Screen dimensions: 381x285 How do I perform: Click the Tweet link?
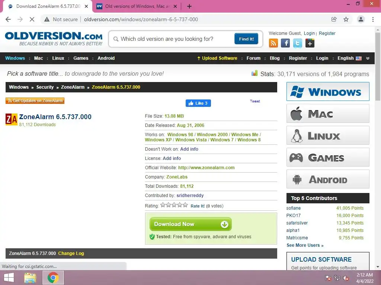pos(255,101)
